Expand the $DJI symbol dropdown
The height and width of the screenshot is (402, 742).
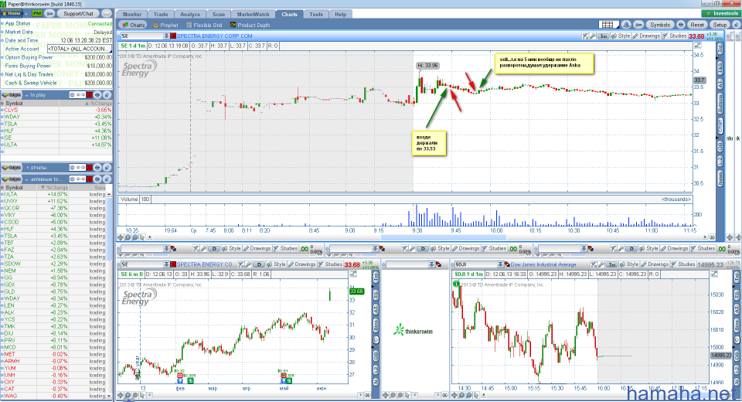click(500, 264)
